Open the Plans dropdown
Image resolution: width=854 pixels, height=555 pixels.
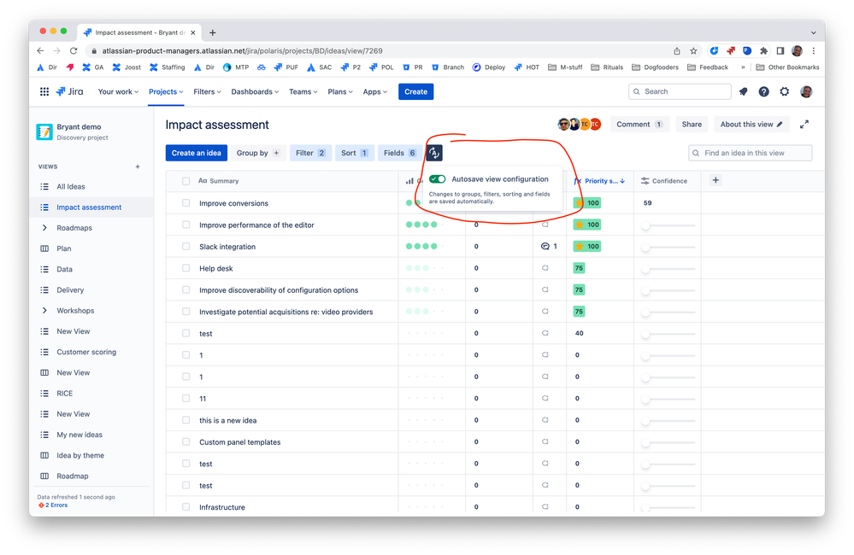coord(340,91)
